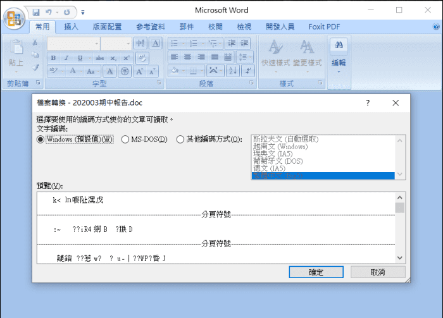Open the Editing 編輯 group menu
Image resolution: width=443 pixels, height=318 pixels.
point(339,56)
